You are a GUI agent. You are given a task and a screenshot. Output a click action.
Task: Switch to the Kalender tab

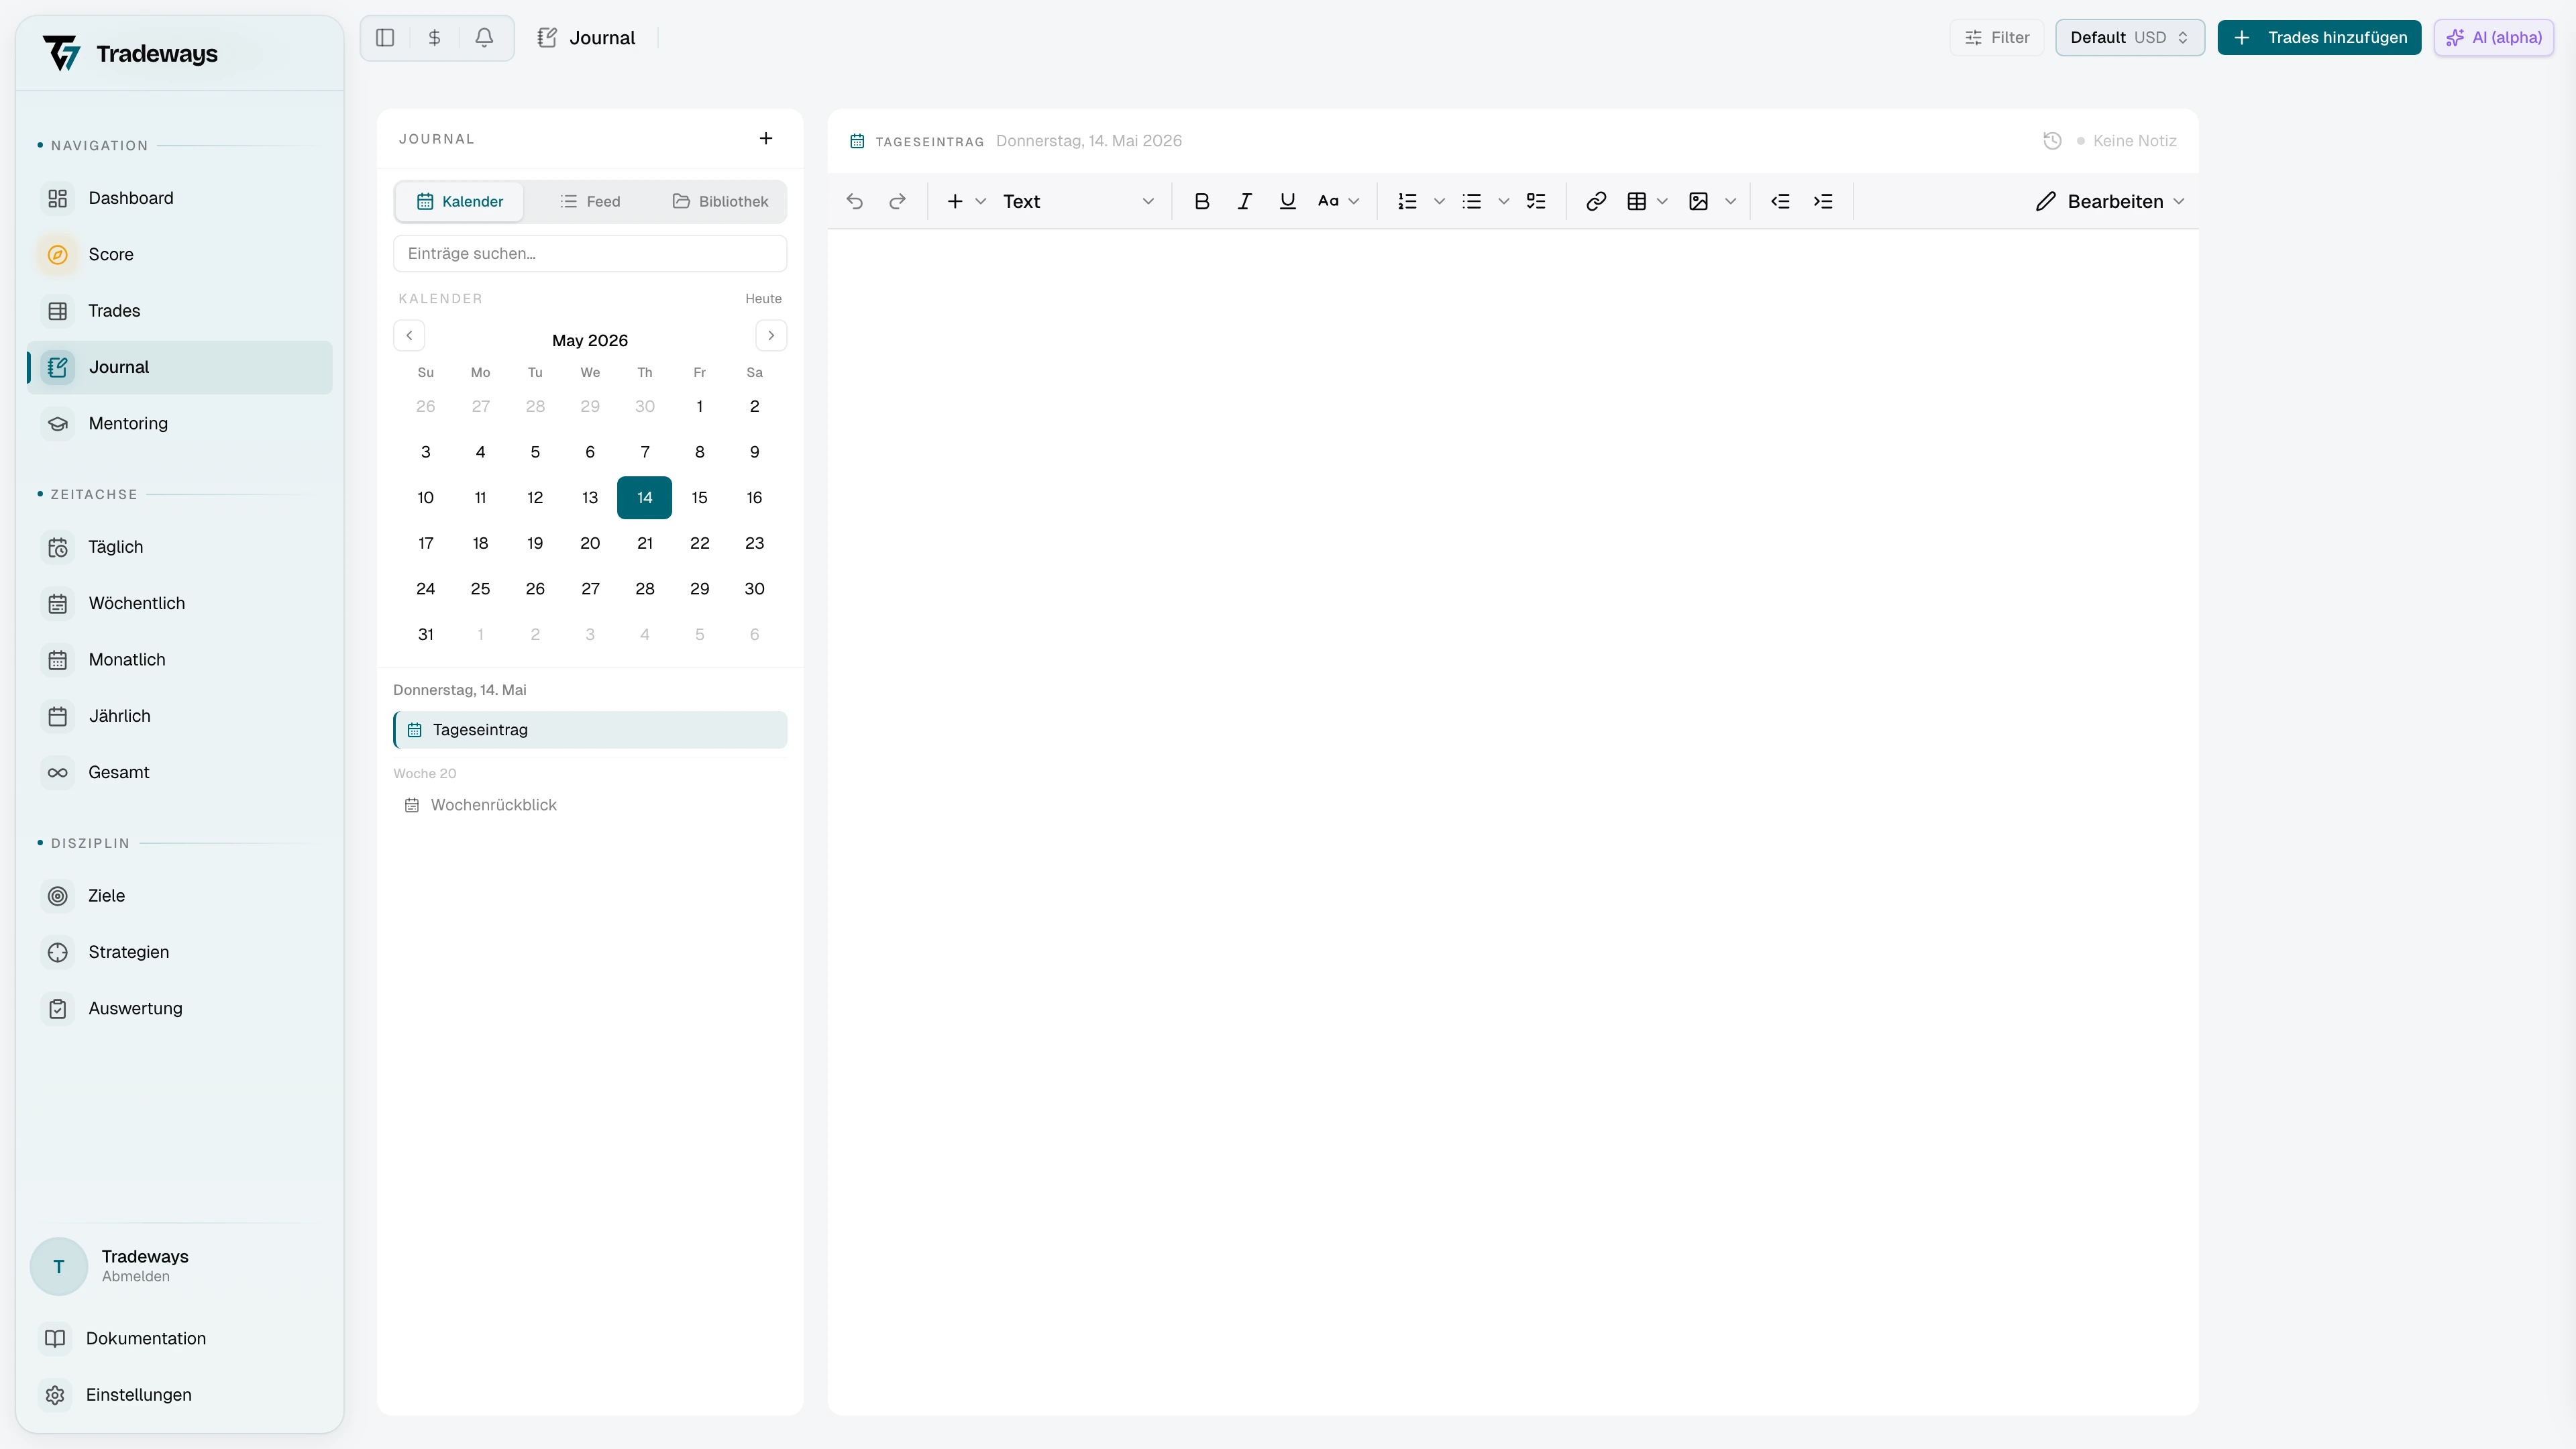click(460, 201)
